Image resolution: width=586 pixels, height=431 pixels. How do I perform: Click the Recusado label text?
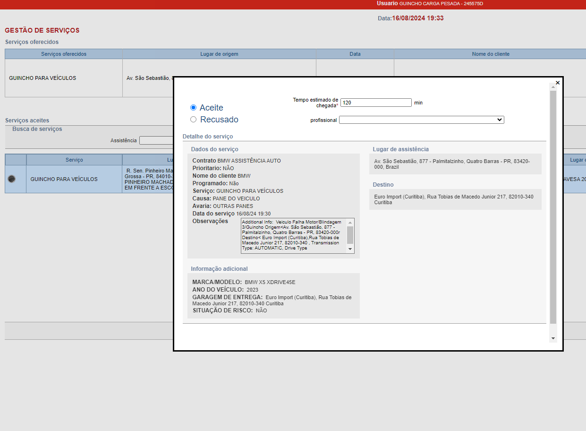point(219,120)
